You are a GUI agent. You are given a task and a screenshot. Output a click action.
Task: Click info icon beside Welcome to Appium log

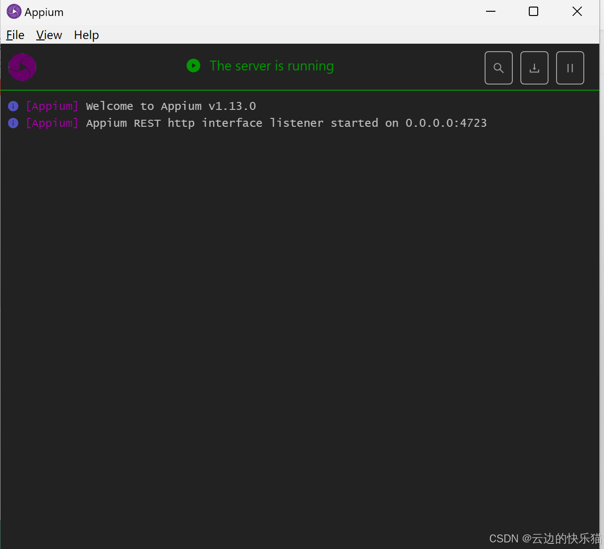(x=13, y=106)
